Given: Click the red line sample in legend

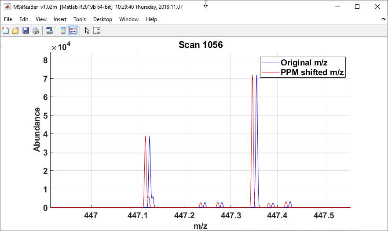Looking at the screenshot, I should coord(271,72).
